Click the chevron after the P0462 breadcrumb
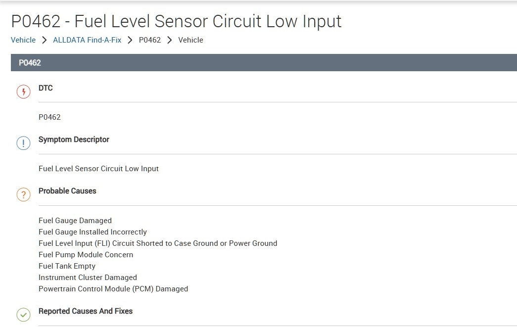The height and width of the screenshot is (327, 517). 170,40
